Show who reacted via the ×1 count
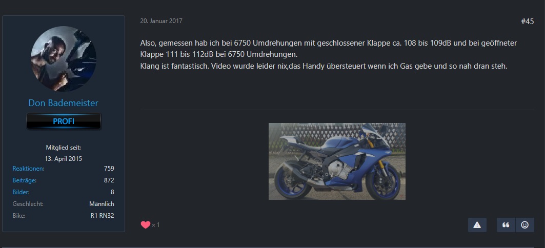Image resolution: width=545 pixels, height=248 pixels. (155, 225)
